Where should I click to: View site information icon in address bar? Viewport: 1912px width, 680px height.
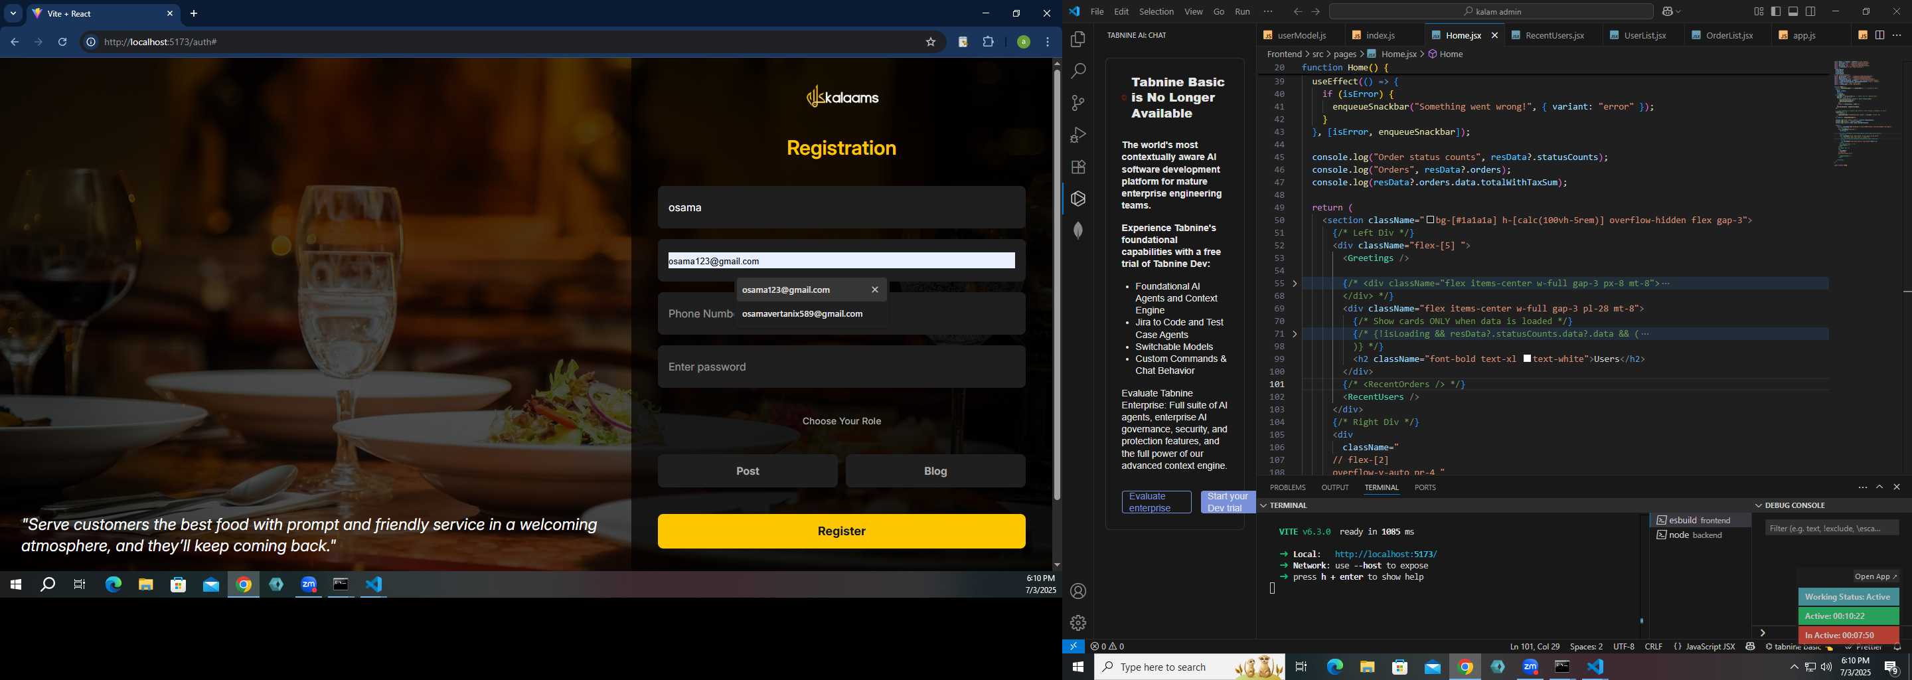[90, 42]
